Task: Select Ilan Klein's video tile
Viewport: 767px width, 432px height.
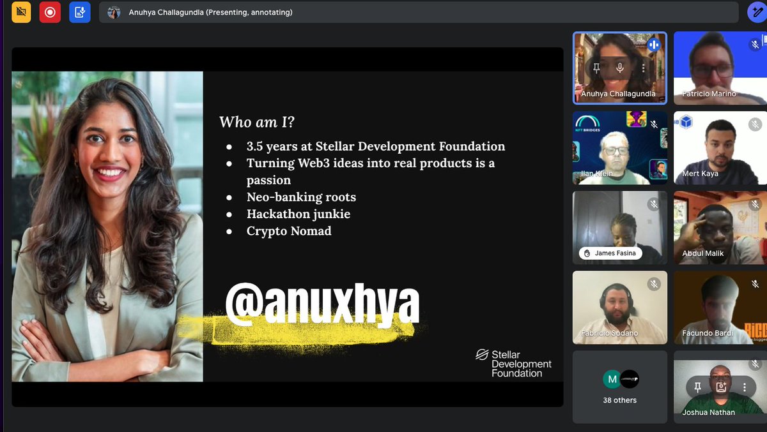Action: click(x=619, y=148)
